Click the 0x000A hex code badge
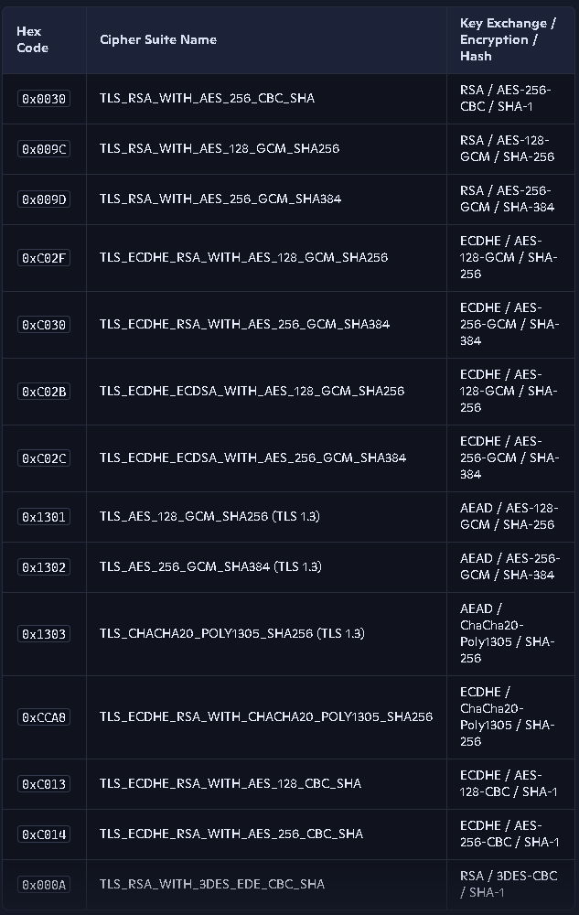 [44, 884]
